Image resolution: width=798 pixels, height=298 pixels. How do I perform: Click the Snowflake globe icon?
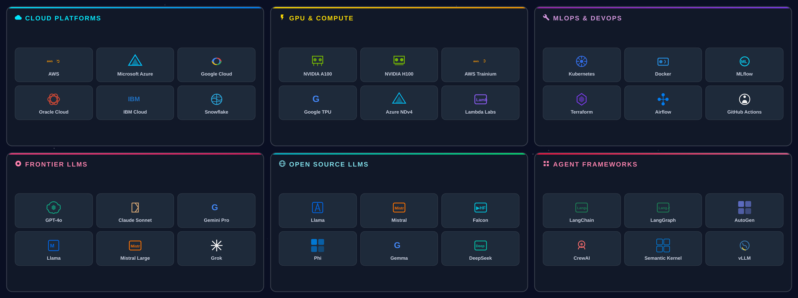click(216, 99)
